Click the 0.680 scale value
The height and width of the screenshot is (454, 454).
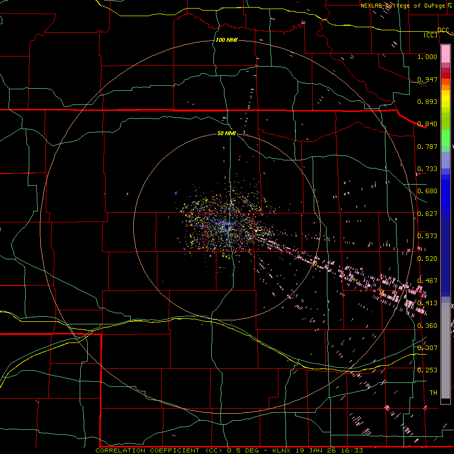point(427,191)
